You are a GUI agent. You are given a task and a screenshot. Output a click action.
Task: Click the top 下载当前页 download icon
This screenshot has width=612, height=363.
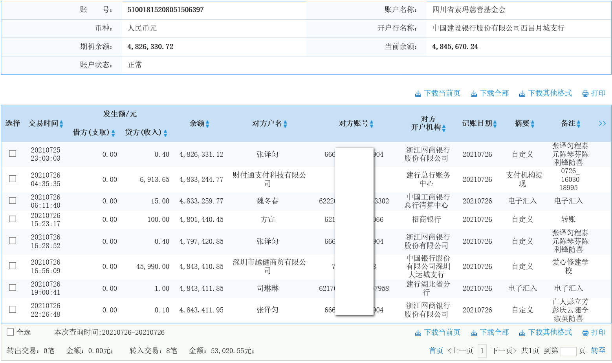coord(418,94)
